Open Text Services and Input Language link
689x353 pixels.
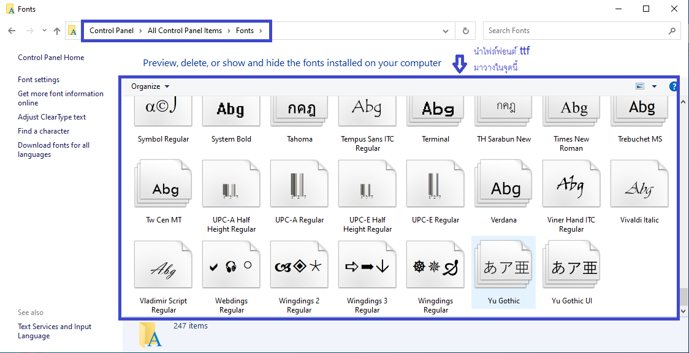coord(55,332)
